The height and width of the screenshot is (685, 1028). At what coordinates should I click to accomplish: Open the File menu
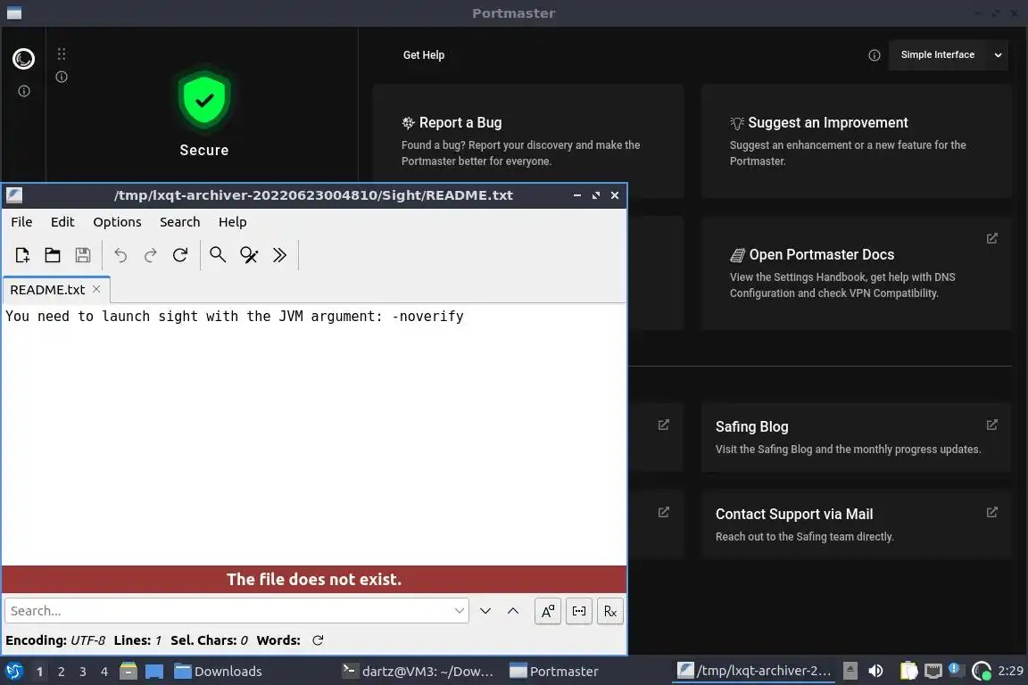click(x=21, y=222)
